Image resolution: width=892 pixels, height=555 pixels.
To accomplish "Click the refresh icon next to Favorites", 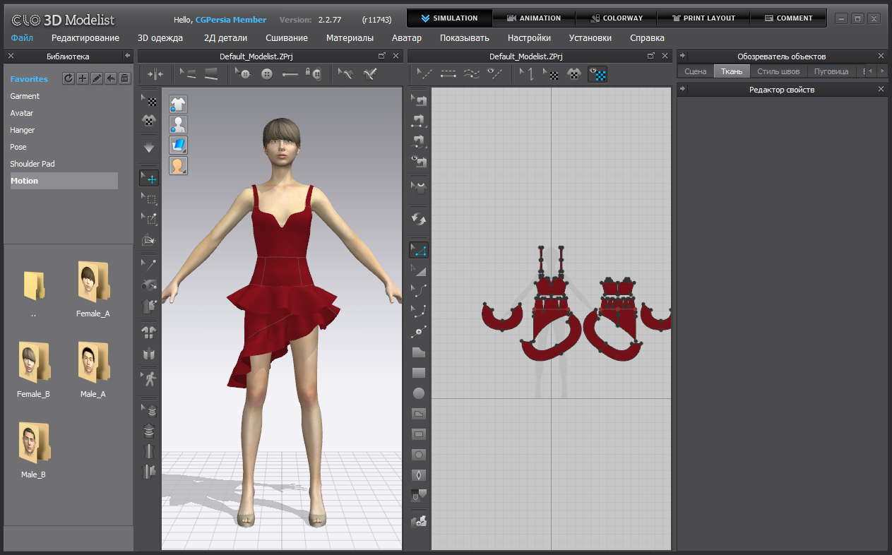I will 69,78.
